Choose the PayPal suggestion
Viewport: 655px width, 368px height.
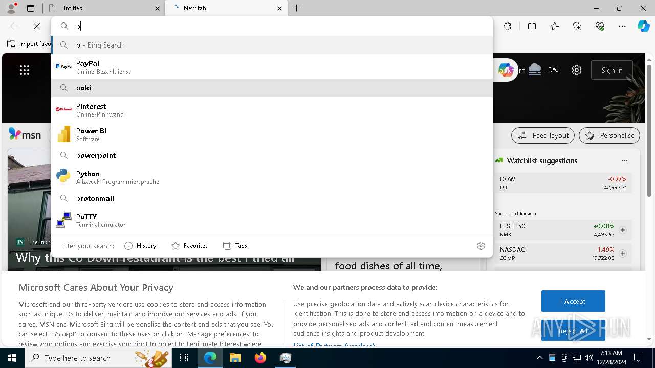coord(272,66)
